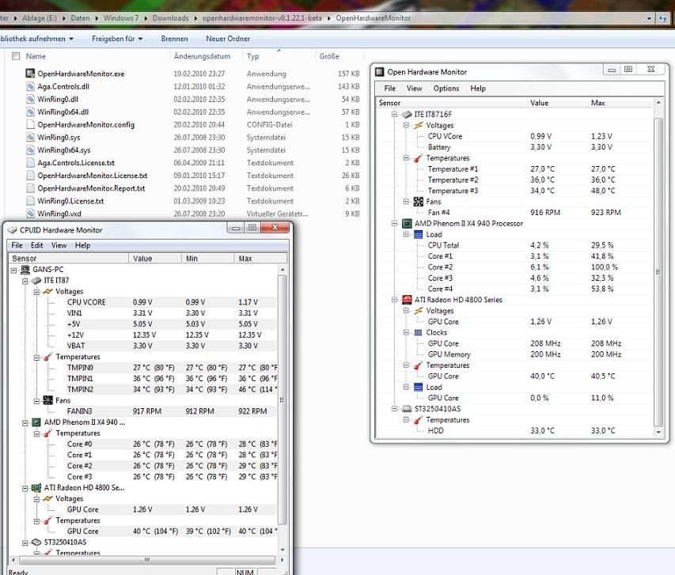Click the Fans icon in Open Hardware Monitor
675x575 pixels.
click(x=419, y=202)
